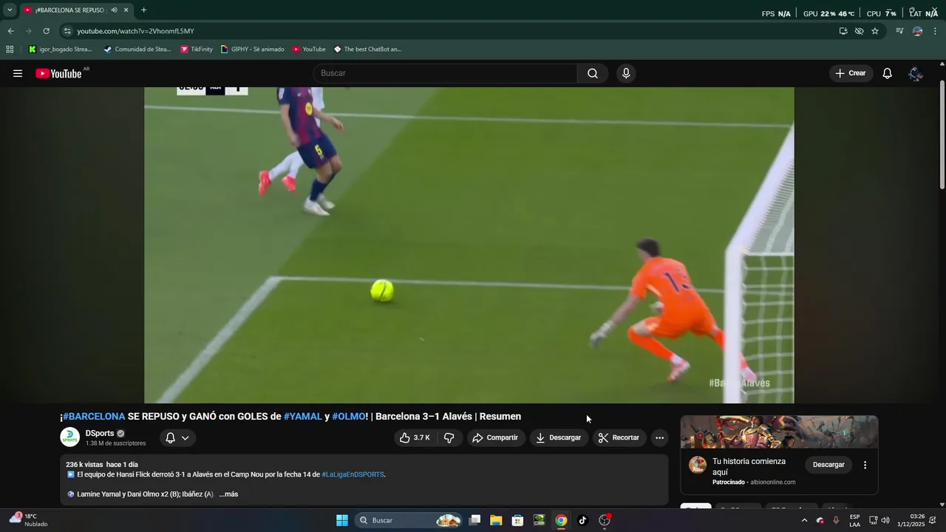946x532 pixels.
Task: Click the video Descargar button
Action: click(559, 437)
